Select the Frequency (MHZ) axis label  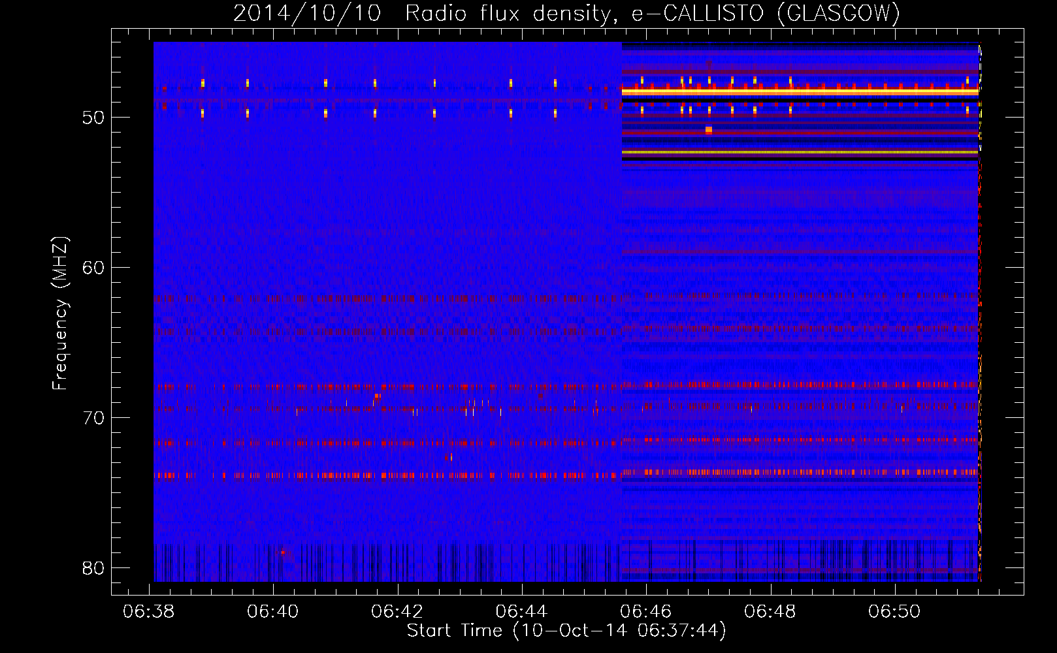[59, 313]
